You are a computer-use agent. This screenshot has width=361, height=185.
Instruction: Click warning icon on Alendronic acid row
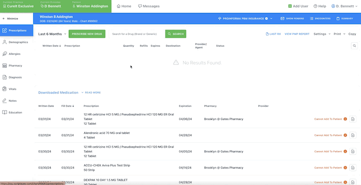tap(345, 135)
